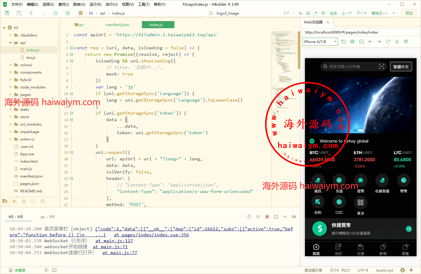The width and height of the screenshot is (421, 274).
Task: Open the iPhone 6/7/8 device dropdown
Action: [x=320, y=42]
